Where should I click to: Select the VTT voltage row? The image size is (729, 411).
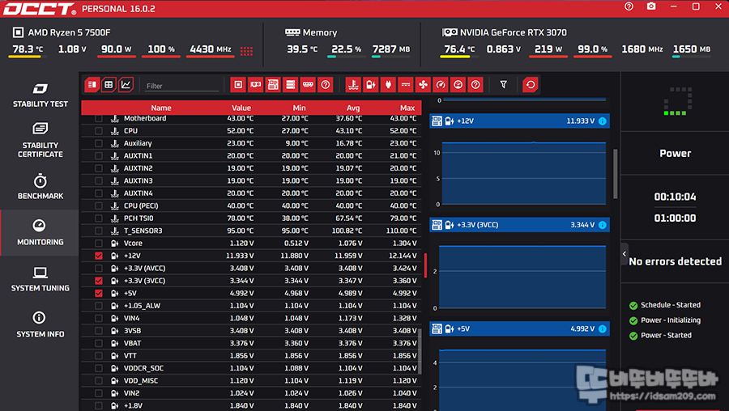pyautogui.click(x=252, y=356)
